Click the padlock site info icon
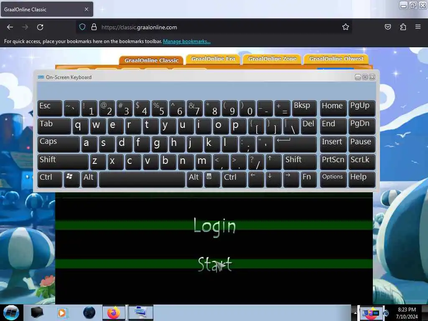 point(94,27)
